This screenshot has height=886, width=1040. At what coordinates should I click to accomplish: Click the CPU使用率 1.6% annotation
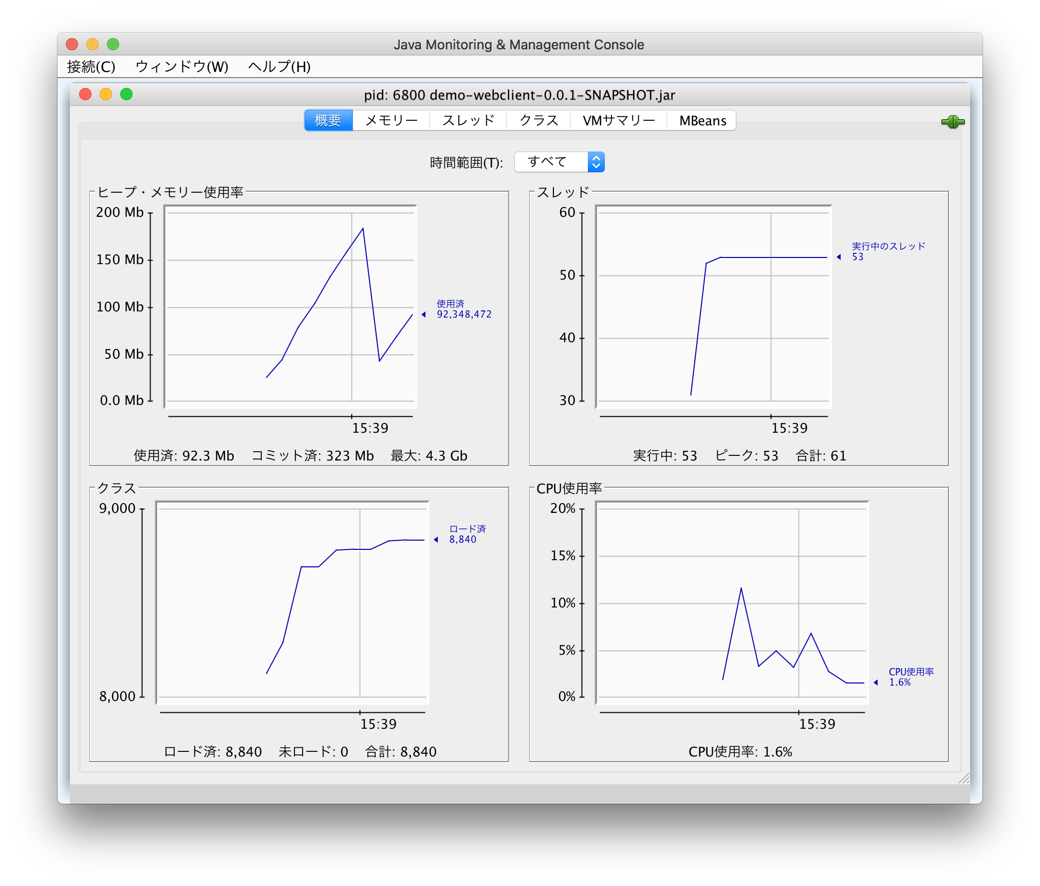[x=911, y=677]
